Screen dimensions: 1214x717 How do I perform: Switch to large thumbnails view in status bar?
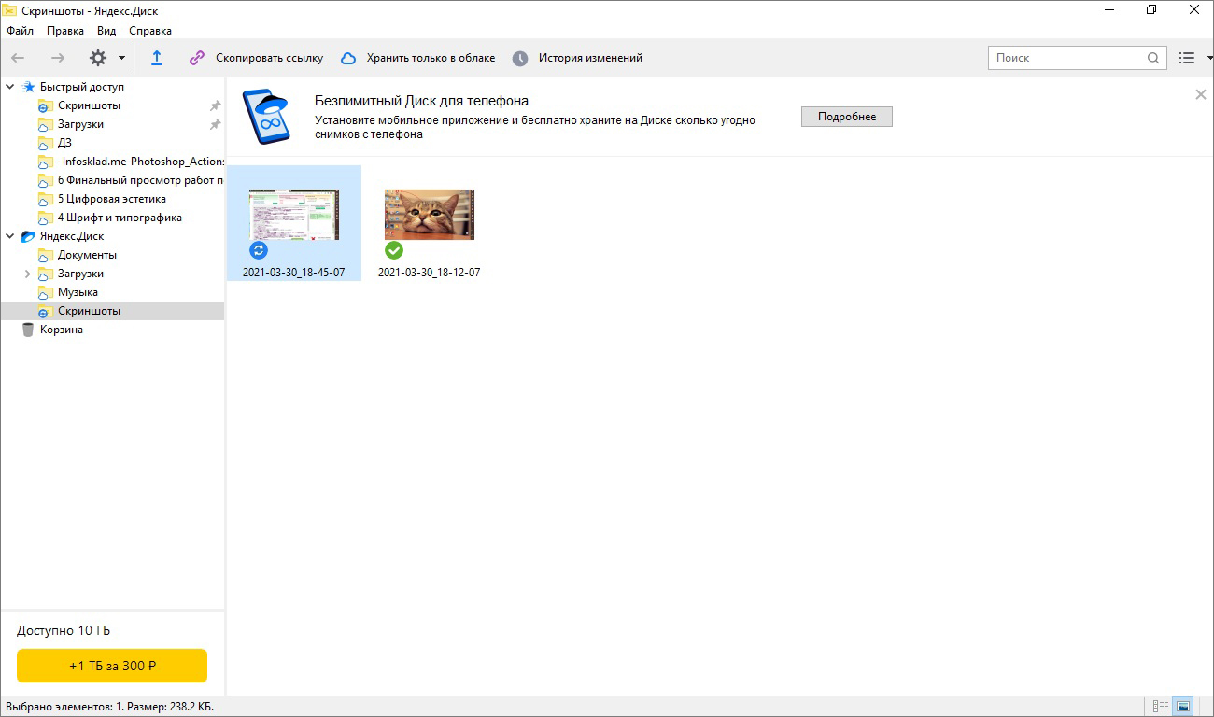coord(1183,707)
